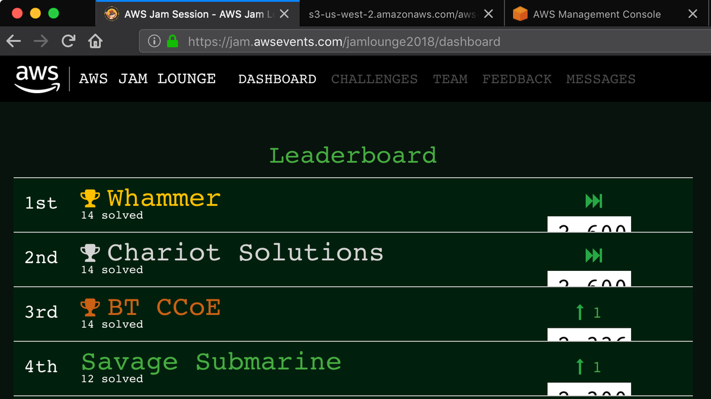Click '12 solved' under Savage Submarine
This screenshot has width=711, height=399.
[x=112, y=379]
